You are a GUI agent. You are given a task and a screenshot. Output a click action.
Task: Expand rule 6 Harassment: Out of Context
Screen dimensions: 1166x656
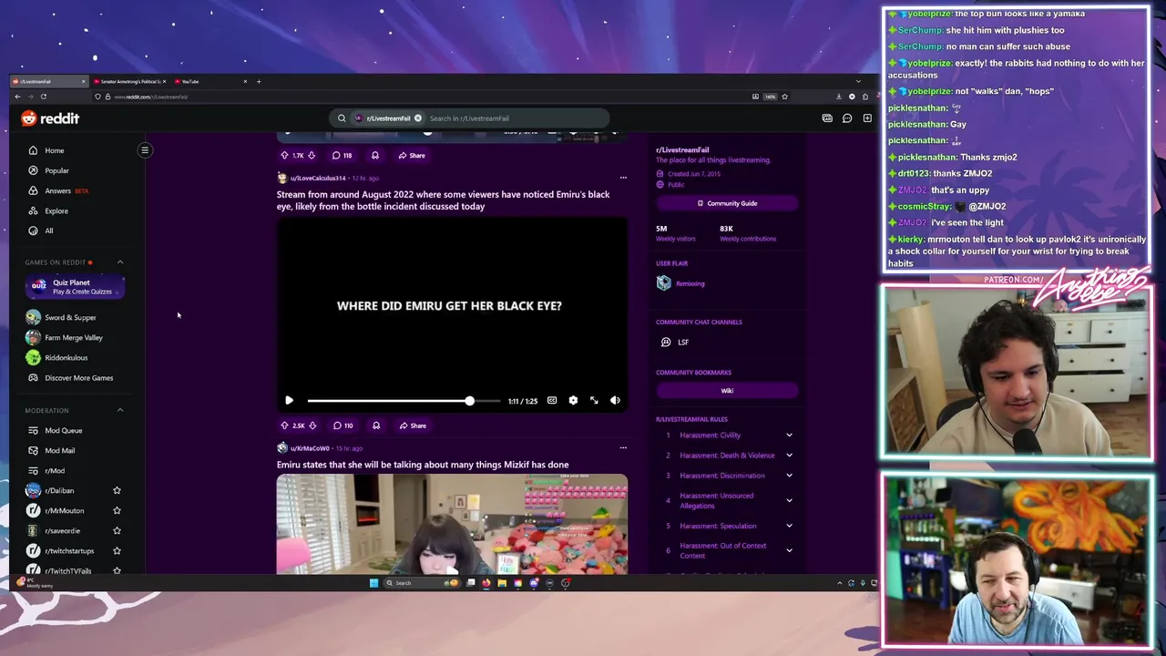click(x=789, y=550)
